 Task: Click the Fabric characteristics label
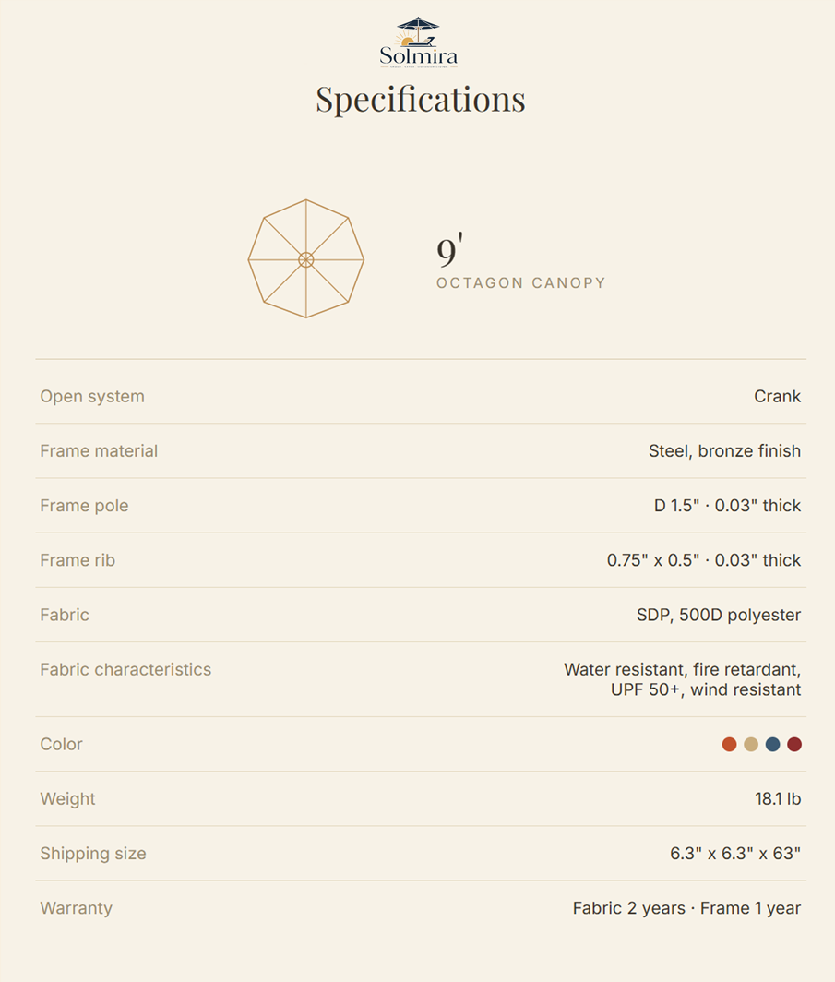125,669
